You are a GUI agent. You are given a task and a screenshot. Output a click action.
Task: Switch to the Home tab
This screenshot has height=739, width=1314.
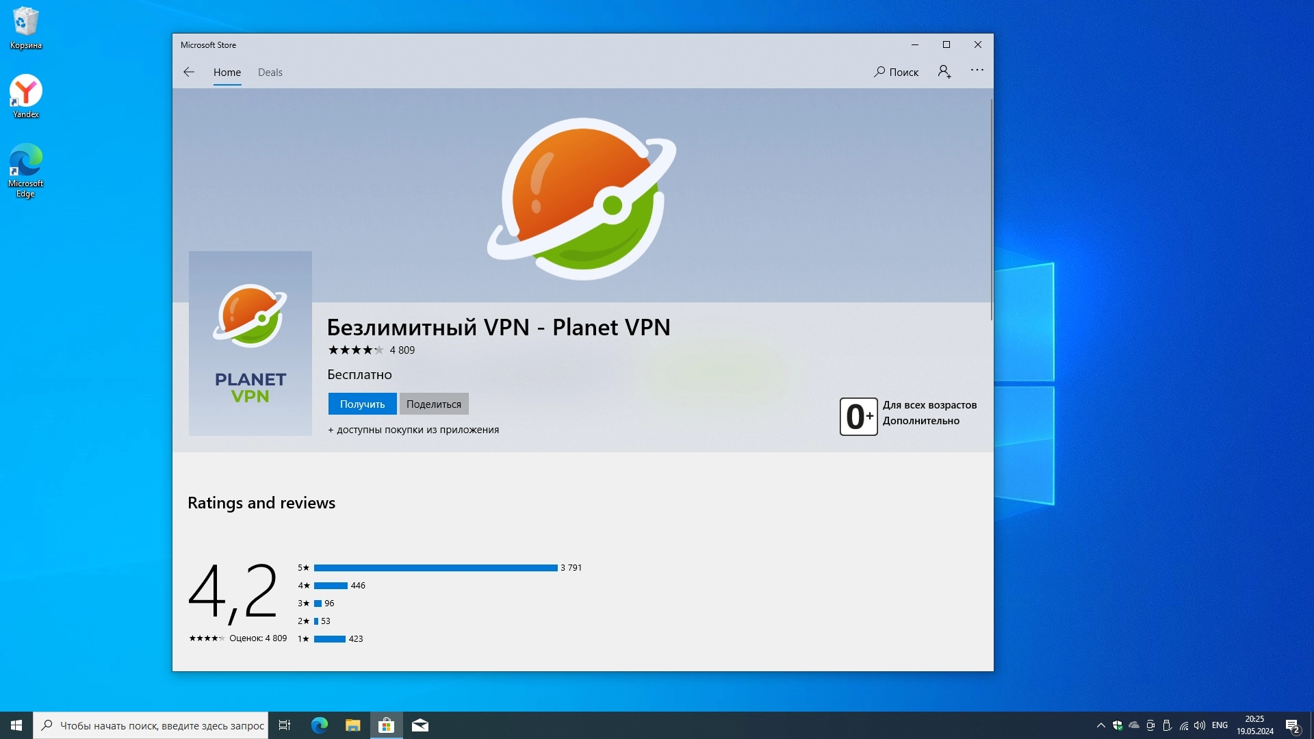227,73
